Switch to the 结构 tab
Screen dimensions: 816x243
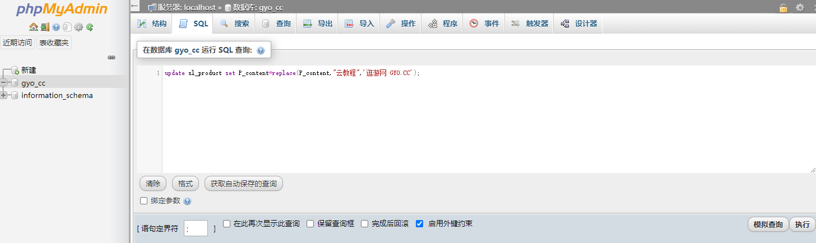pyautogui.click(x=152, y=24)
